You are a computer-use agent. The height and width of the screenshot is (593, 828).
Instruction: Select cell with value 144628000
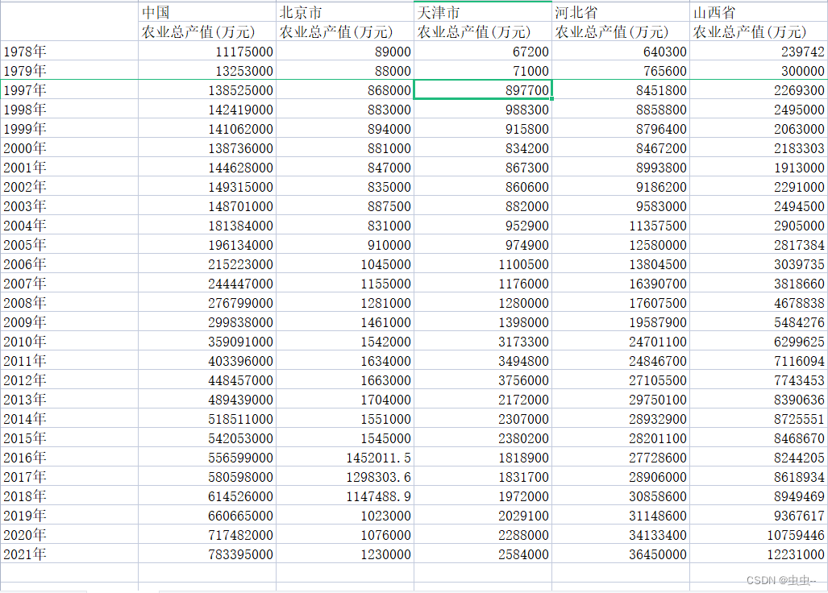(207, 168)
